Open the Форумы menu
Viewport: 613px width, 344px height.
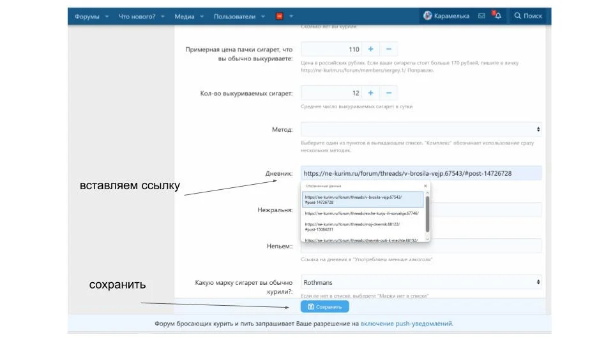[x=87, y=17]
